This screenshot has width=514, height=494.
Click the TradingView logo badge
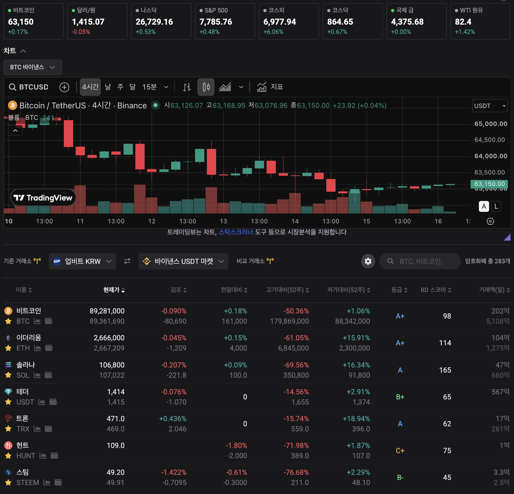(43, 198)
